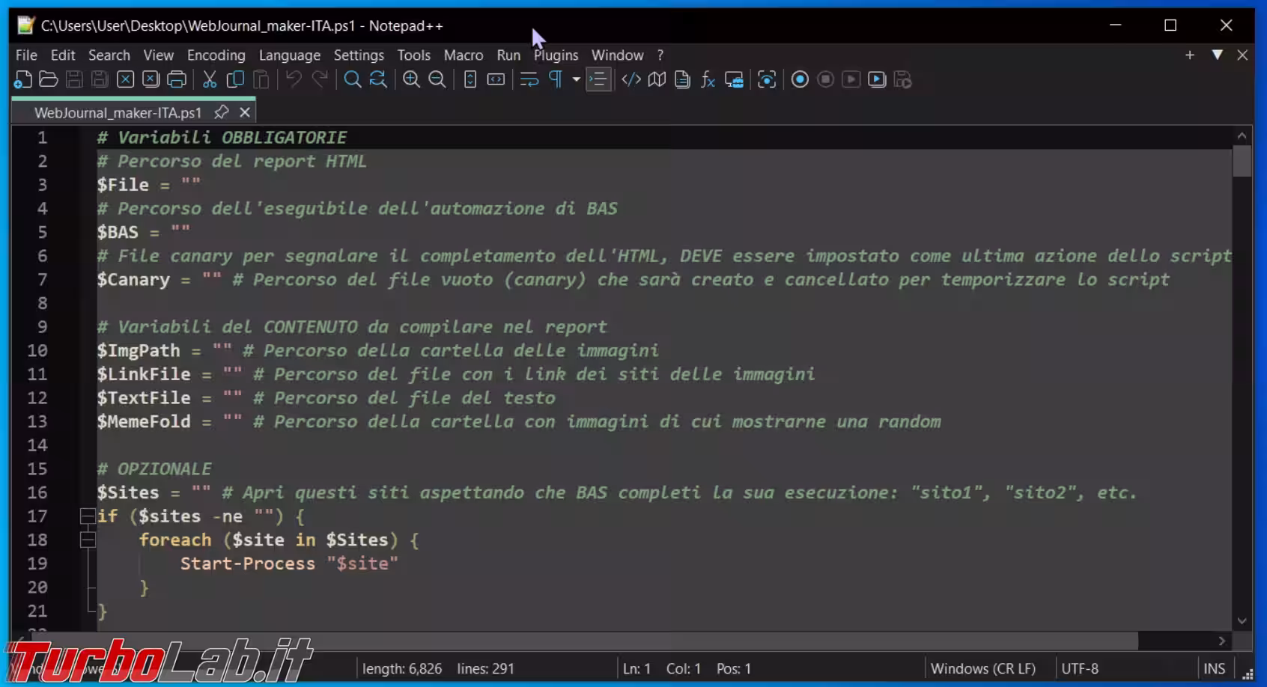
Task: Open the Encoding menu
Action: pos(216,55)
